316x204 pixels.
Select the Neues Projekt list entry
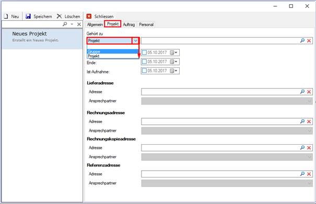point(42,39)
